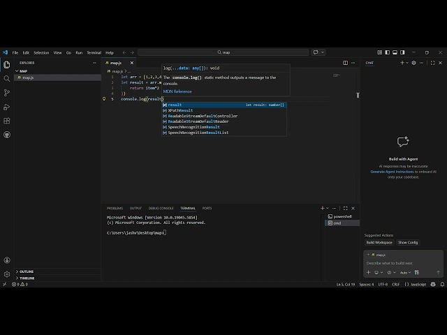Open the GitHub view in activity bar
The width and height of the screenshot is (447, 335).
pyautogui.click(x=7, y=135)
